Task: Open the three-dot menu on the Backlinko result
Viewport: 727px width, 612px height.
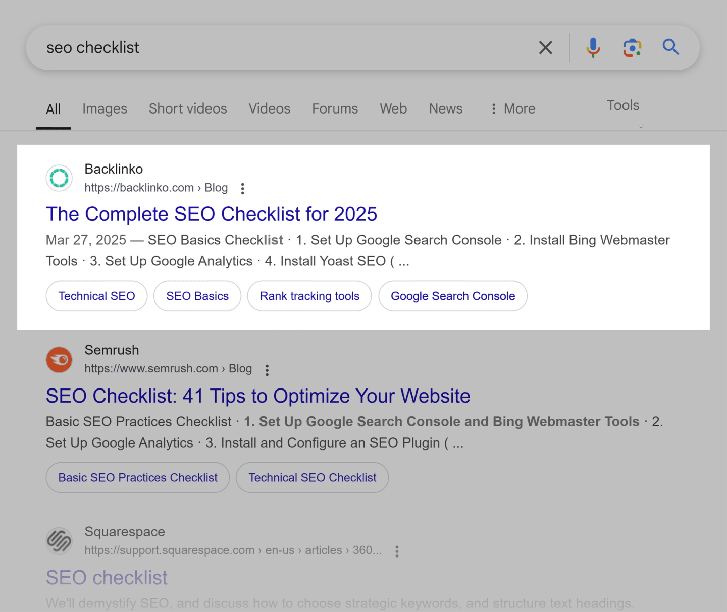Action: click(243, 188)
